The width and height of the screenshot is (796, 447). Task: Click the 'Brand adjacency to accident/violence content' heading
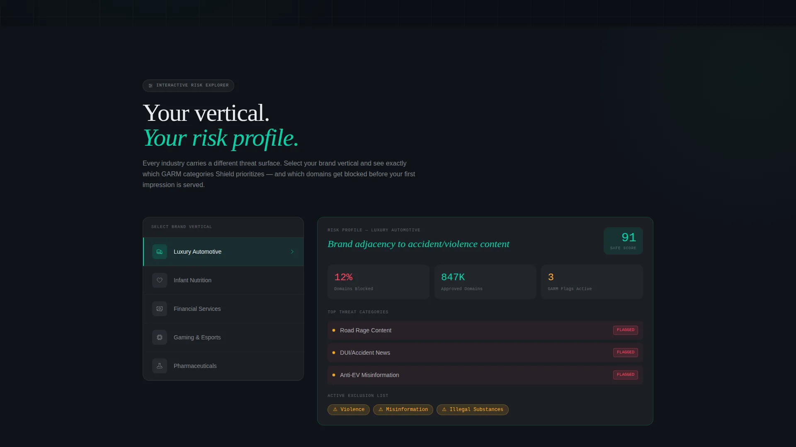click(418, 244)
